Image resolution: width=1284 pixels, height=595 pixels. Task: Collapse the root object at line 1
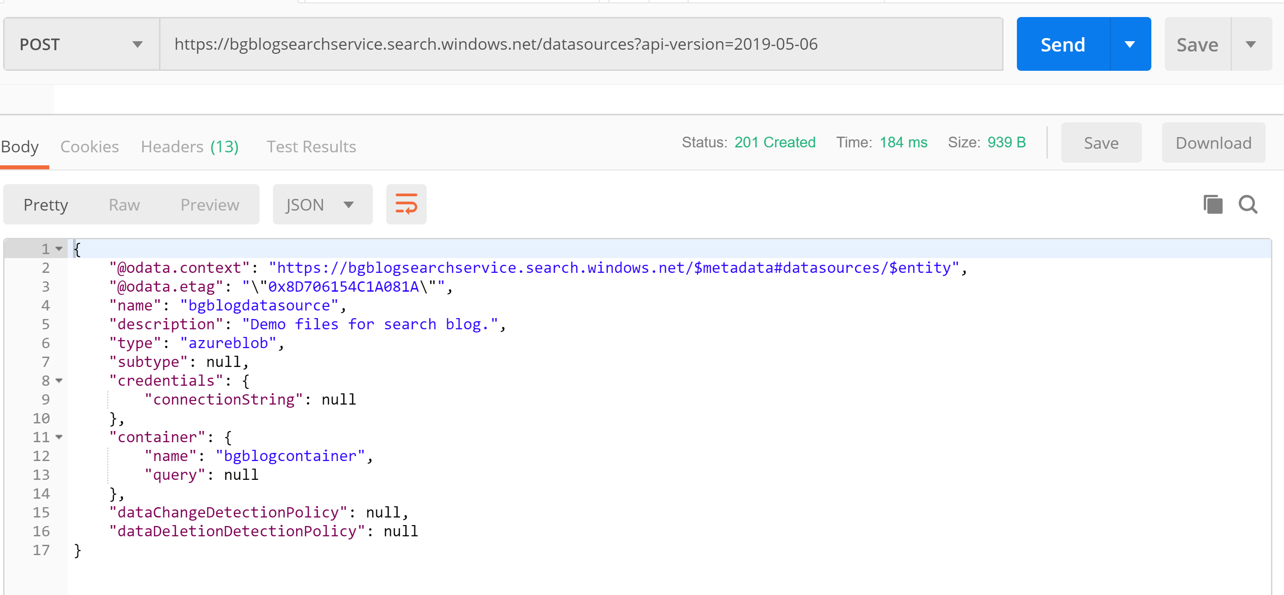click(59, 249)
